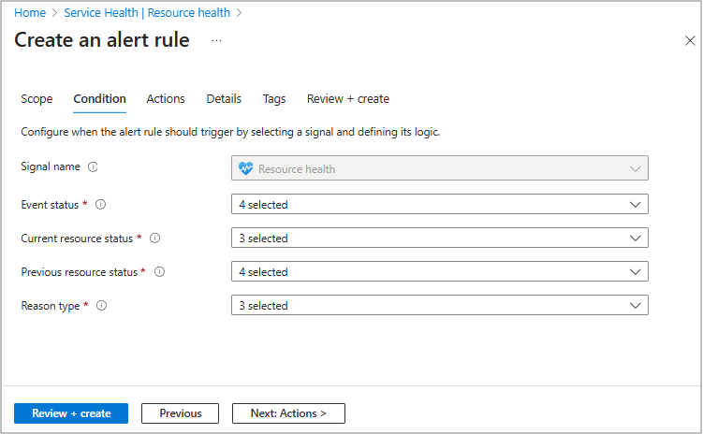The width and height of the screenshot is (703, 434).
Task: Click info icon next to Signal name
Action: click(93, 167)
